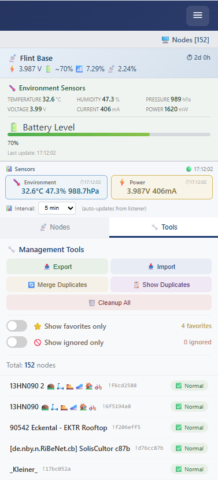The image size is (218, 480).
Task: Click the uptime clock icon near 2d 0h
Action: click(x=189, y=57)
